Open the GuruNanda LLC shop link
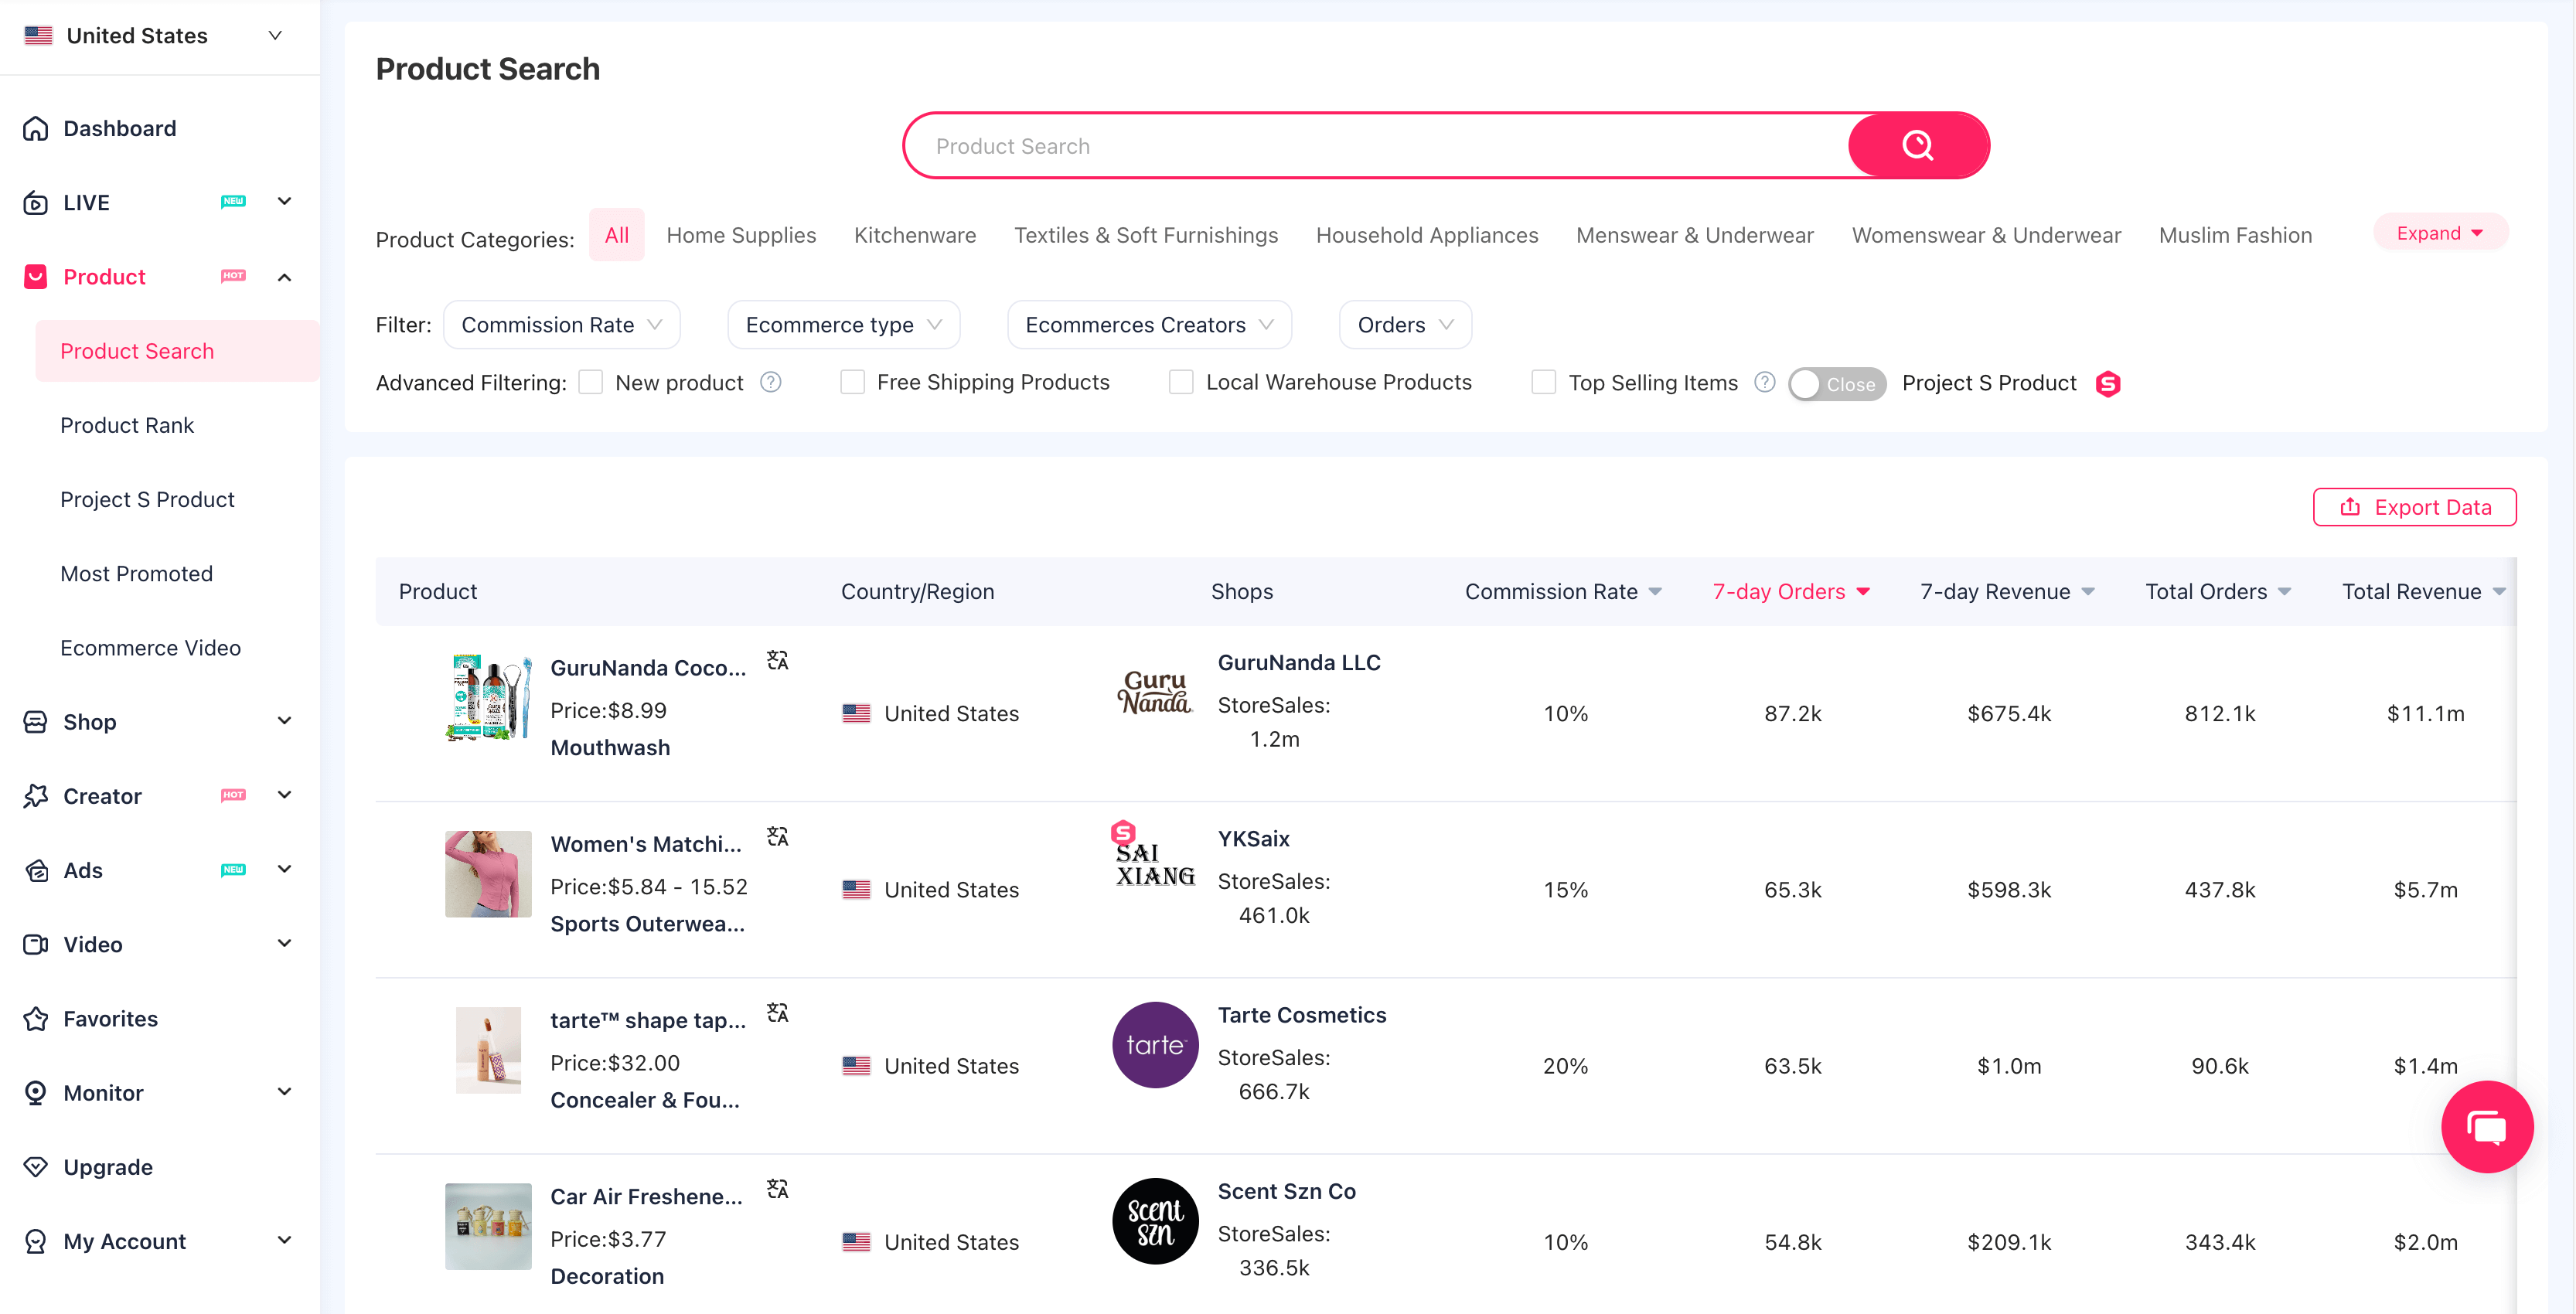 (1298, 663)
